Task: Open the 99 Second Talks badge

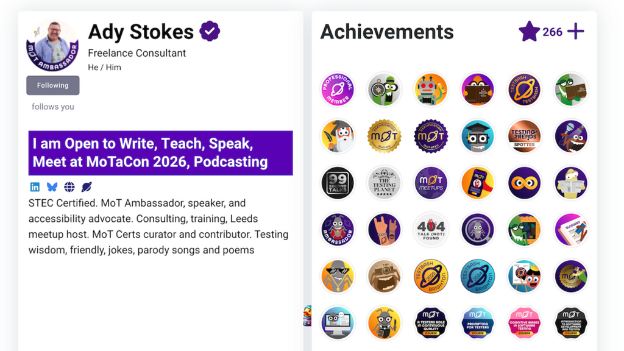Action: coord(338,183)
